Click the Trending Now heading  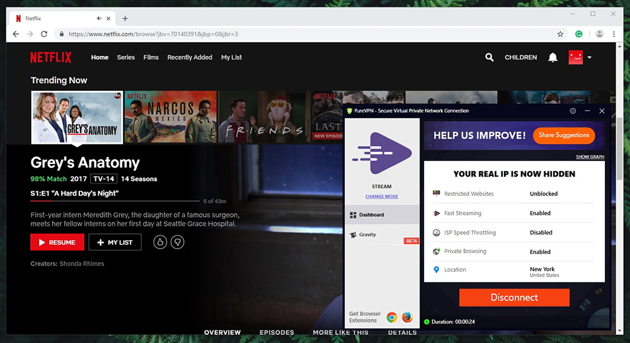59,81
